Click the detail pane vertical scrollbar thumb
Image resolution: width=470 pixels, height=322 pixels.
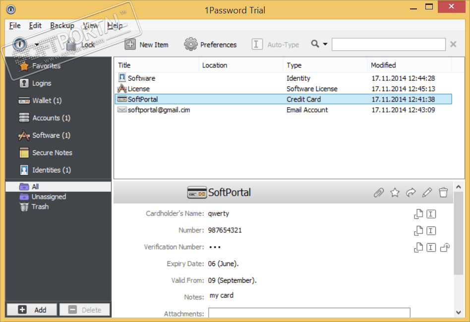tap(459, 233)
